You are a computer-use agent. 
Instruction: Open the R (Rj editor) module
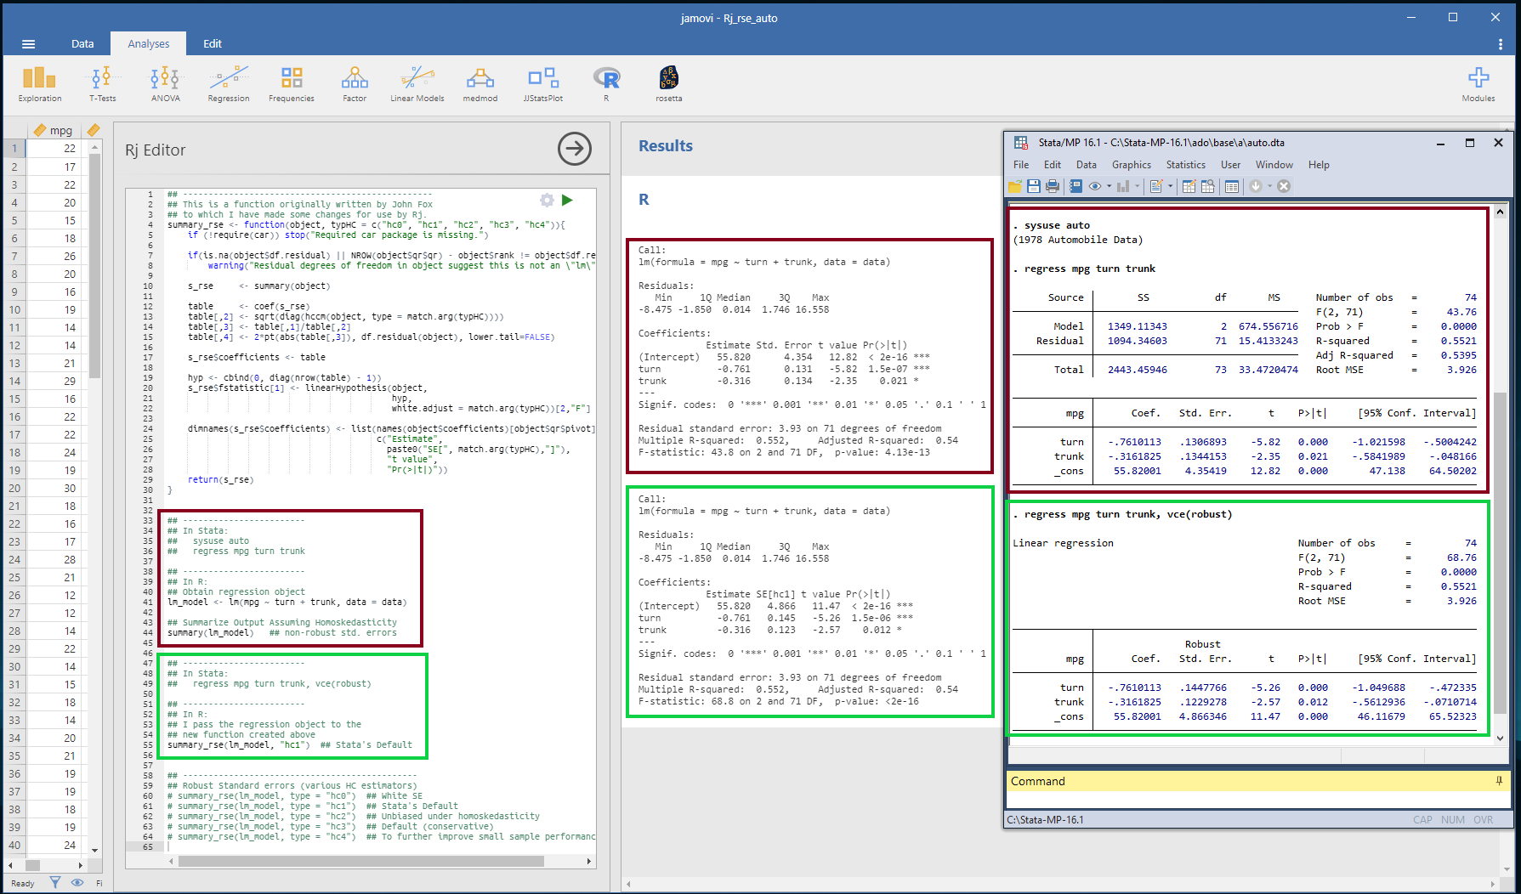tap(606, 84)
